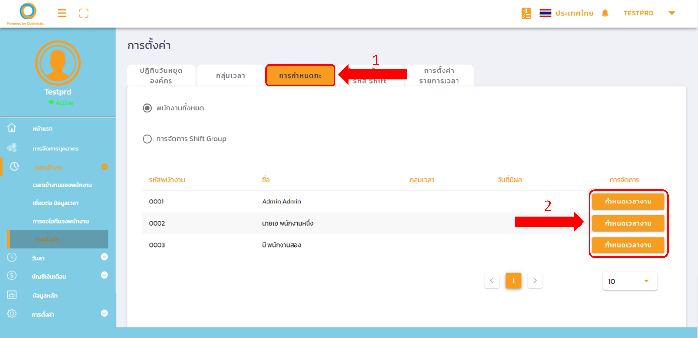Click the payroll dollar icon in sidebar
Screen dimensions: 698x338
click(x=12, y=276)
